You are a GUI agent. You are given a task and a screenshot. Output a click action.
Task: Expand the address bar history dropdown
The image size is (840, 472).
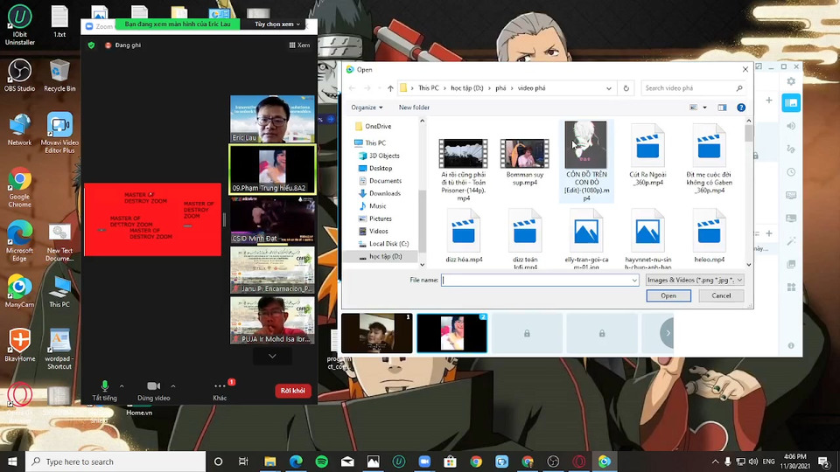(x=609, y=88)
